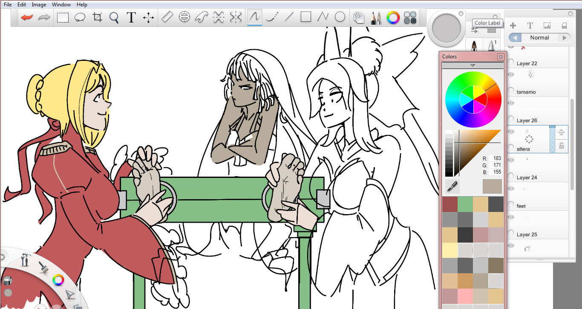Expand the Colors panel collapse triangle
This screenshot has width=582, height=309.
point(473,66)
